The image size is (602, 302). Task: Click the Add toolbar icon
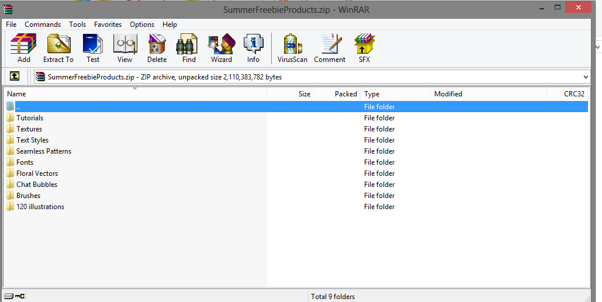click(24, 48)
